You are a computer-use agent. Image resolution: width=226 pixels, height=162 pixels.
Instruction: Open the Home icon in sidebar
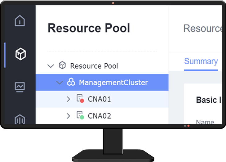pos(20,20)
